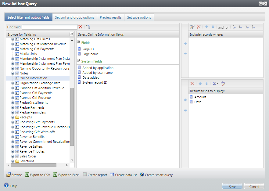The height and width of the screenshot is (191, 269).
Task: Select Date in Results fields to display
Action: tap(198, 102)
